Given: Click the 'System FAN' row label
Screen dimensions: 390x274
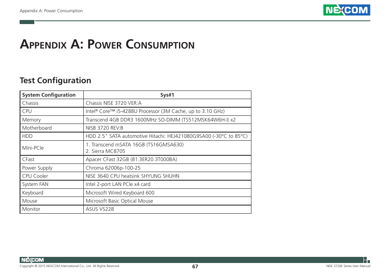Looking at the screenshot, I should (35, 184).
